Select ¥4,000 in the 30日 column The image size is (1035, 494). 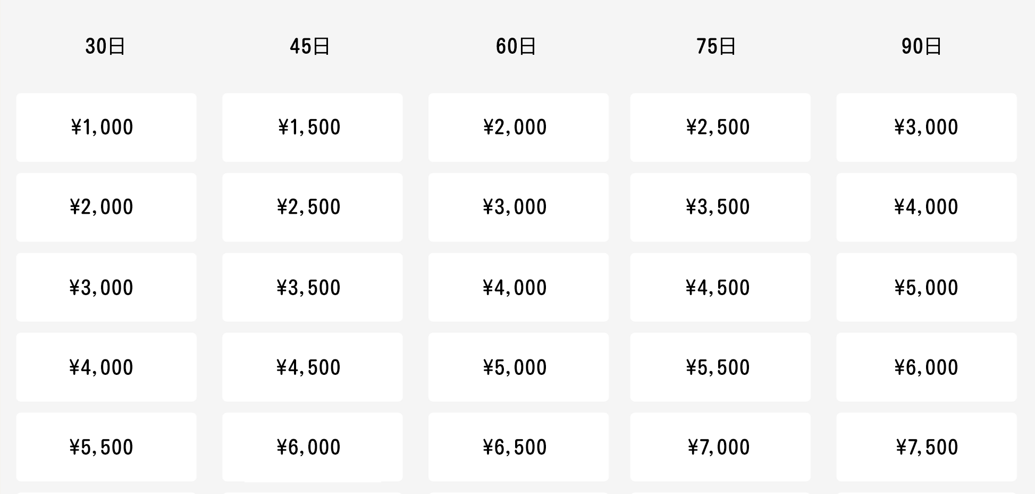(x=106, y=367)
